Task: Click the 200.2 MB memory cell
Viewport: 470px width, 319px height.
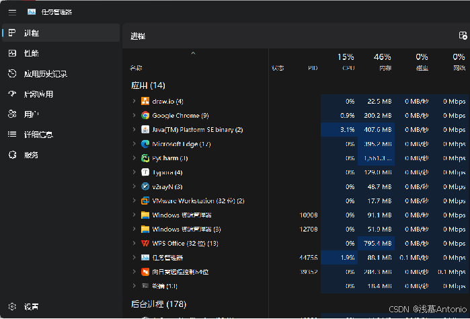Action: [x=376, y=116]
